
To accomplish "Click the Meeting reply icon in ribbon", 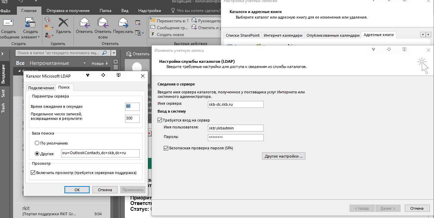I will [138, 23].
